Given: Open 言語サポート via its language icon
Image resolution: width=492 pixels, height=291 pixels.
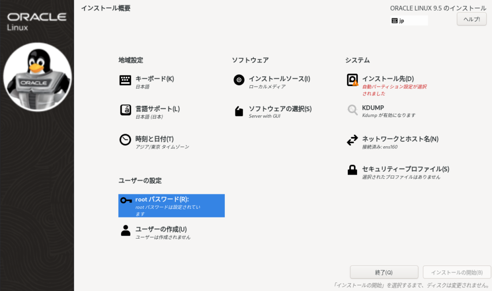Looking at the screenshot, I should coord(125,110).
